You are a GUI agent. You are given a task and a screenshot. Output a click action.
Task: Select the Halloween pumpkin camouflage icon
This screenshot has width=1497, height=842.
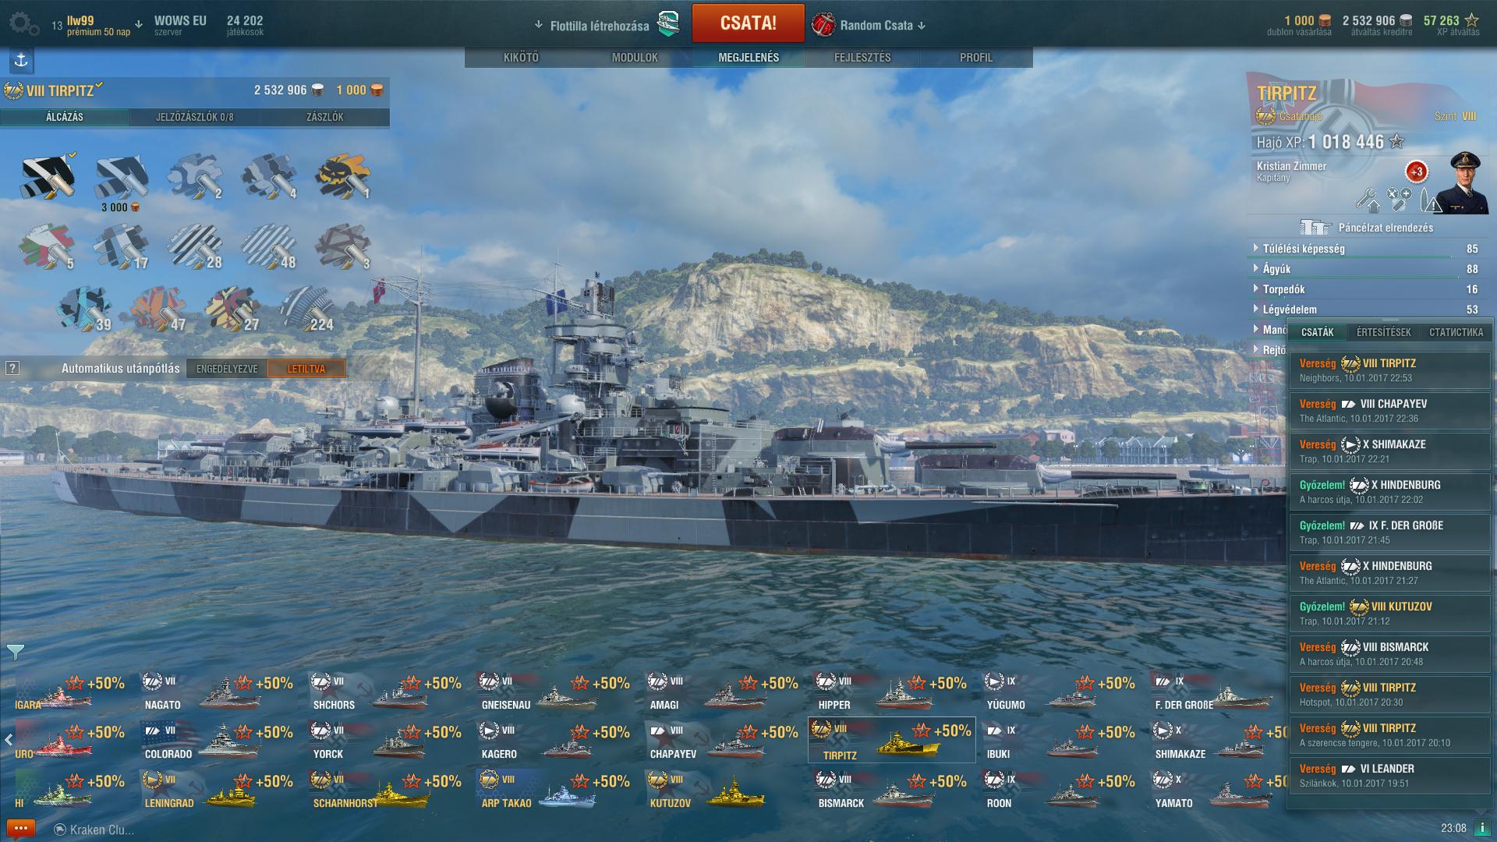[343, 176]
